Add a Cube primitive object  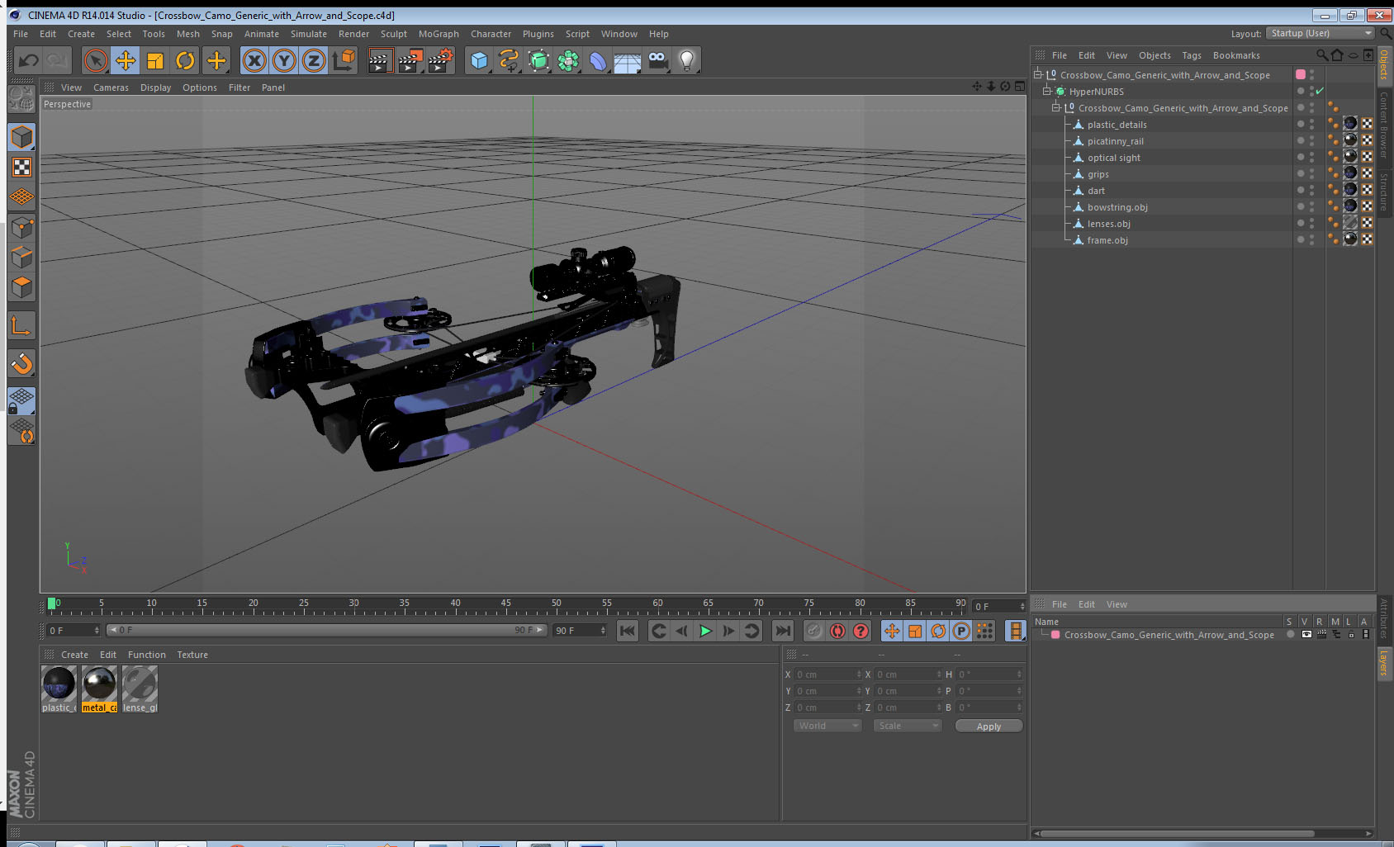[479, 60]
